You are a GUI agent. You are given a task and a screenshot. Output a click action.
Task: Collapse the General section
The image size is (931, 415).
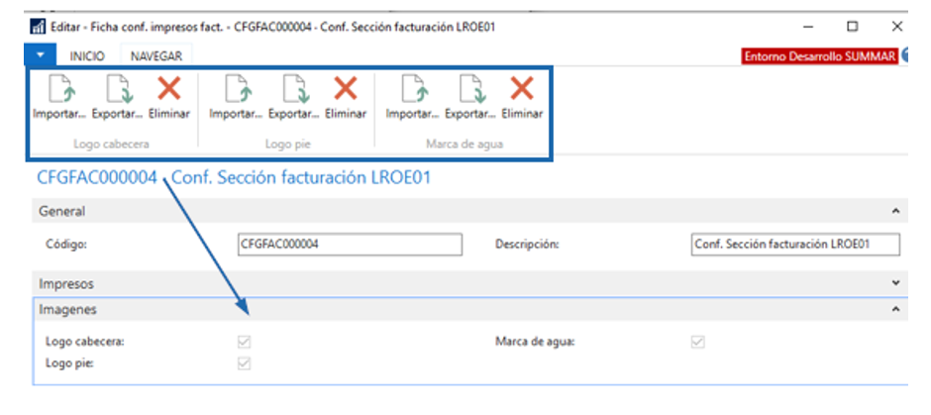(x=896, y=211)
